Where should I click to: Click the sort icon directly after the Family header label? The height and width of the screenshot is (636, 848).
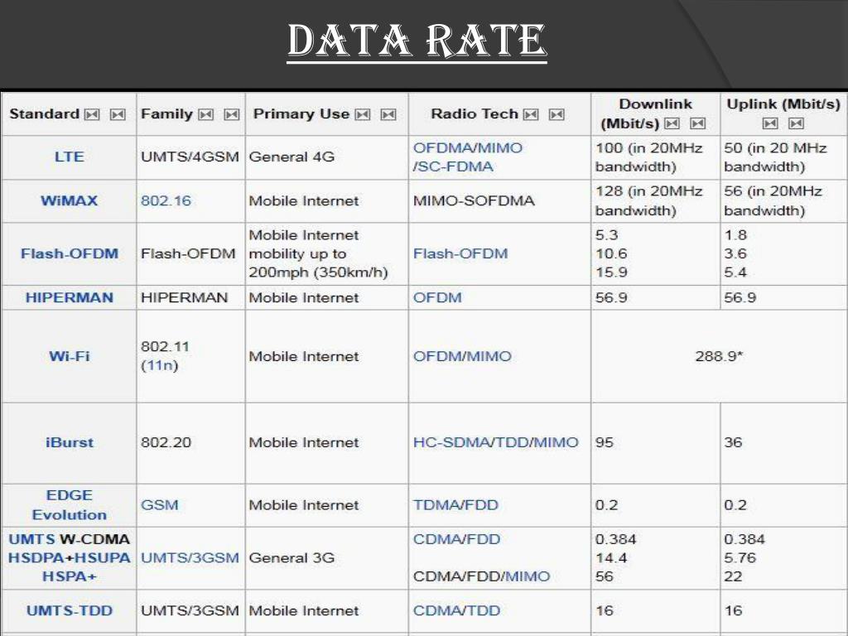pyautogui.click(x=206, y=114)
